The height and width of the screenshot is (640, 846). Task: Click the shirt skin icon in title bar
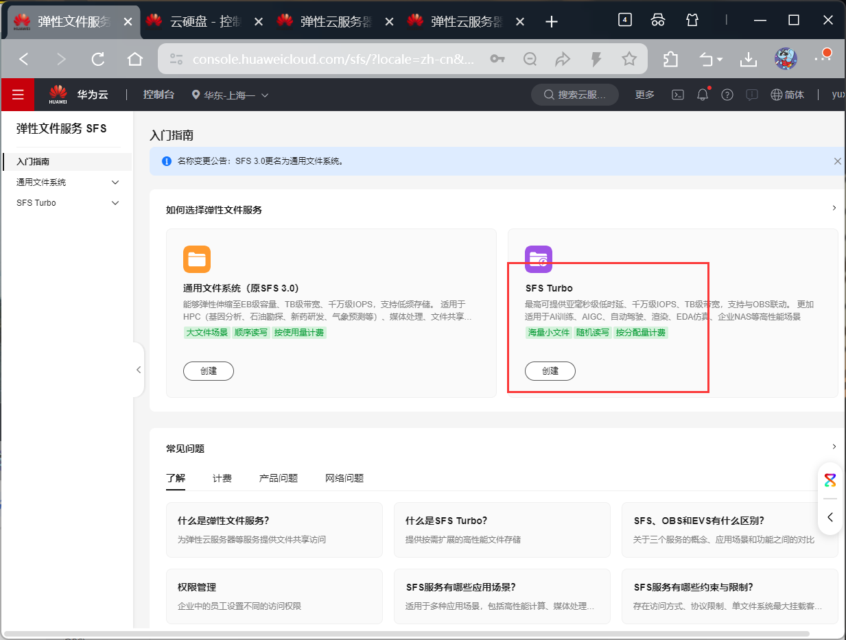coord(692,20)
